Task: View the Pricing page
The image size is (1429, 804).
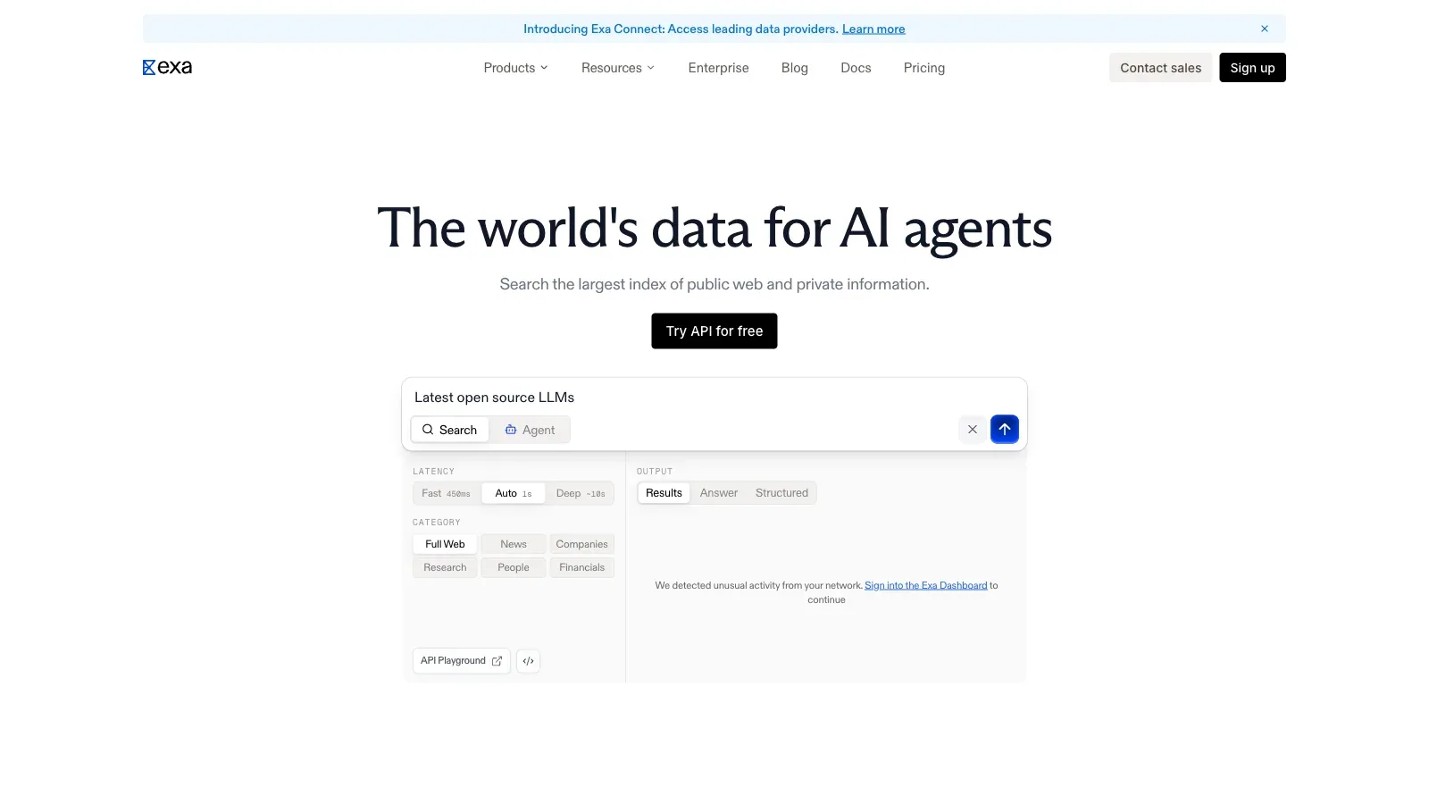Action: pos(924,68)
